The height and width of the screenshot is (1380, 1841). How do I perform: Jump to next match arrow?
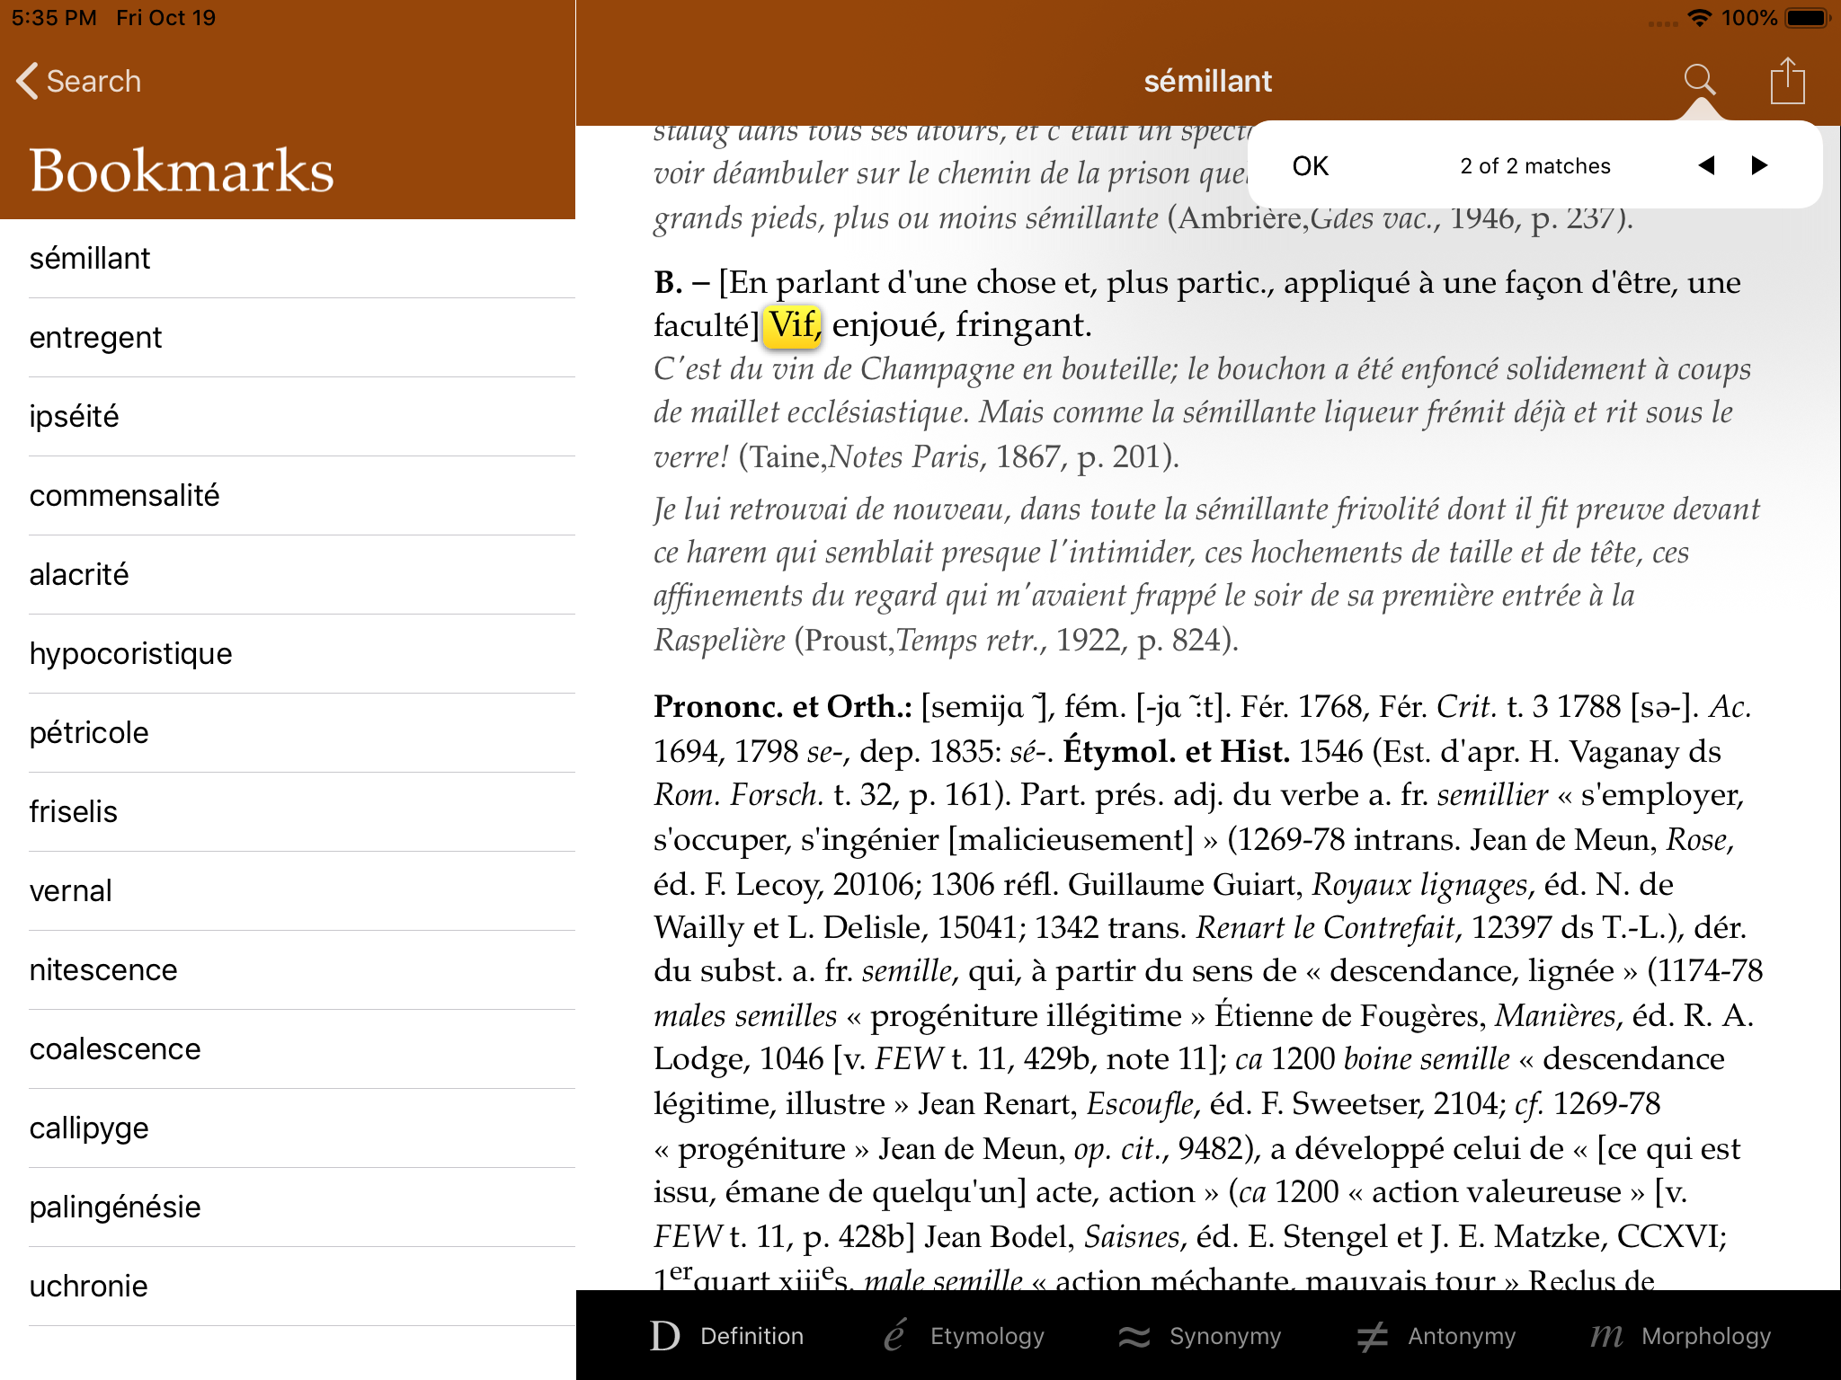[1759, 165]
